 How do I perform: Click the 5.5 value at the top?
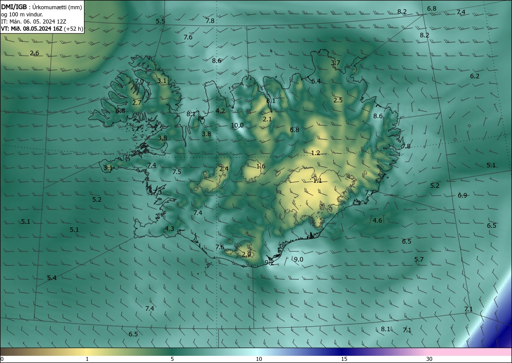click(160, 21)
